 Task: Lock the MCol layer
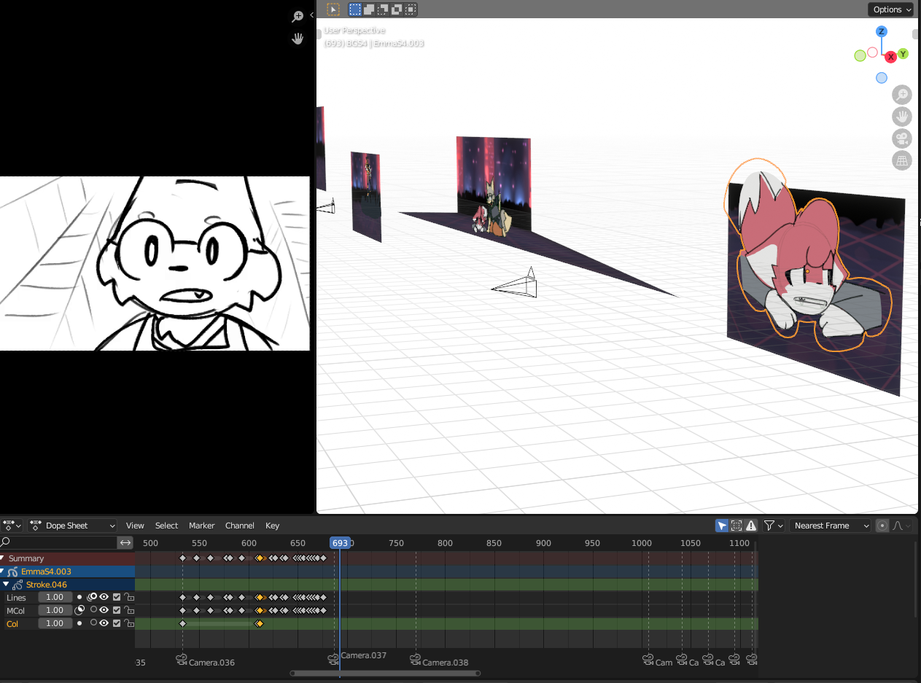[128, 610]
